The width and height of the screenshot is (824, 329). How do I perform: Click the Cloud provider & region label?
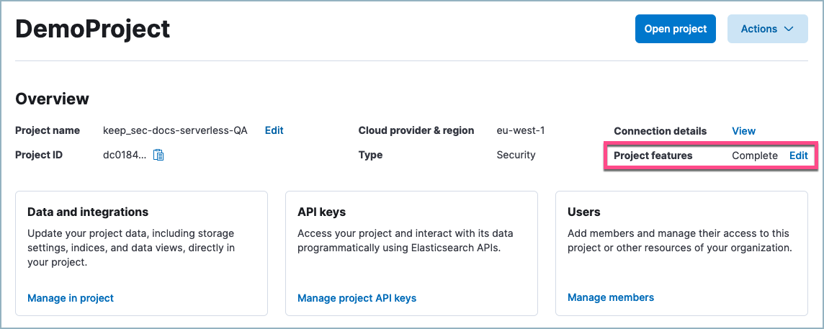[416, 130]
